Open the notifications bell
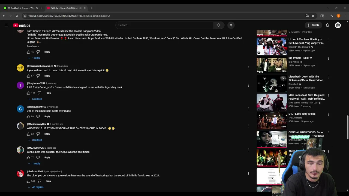Screen dimensions: 349x196 tap(327, 25)
